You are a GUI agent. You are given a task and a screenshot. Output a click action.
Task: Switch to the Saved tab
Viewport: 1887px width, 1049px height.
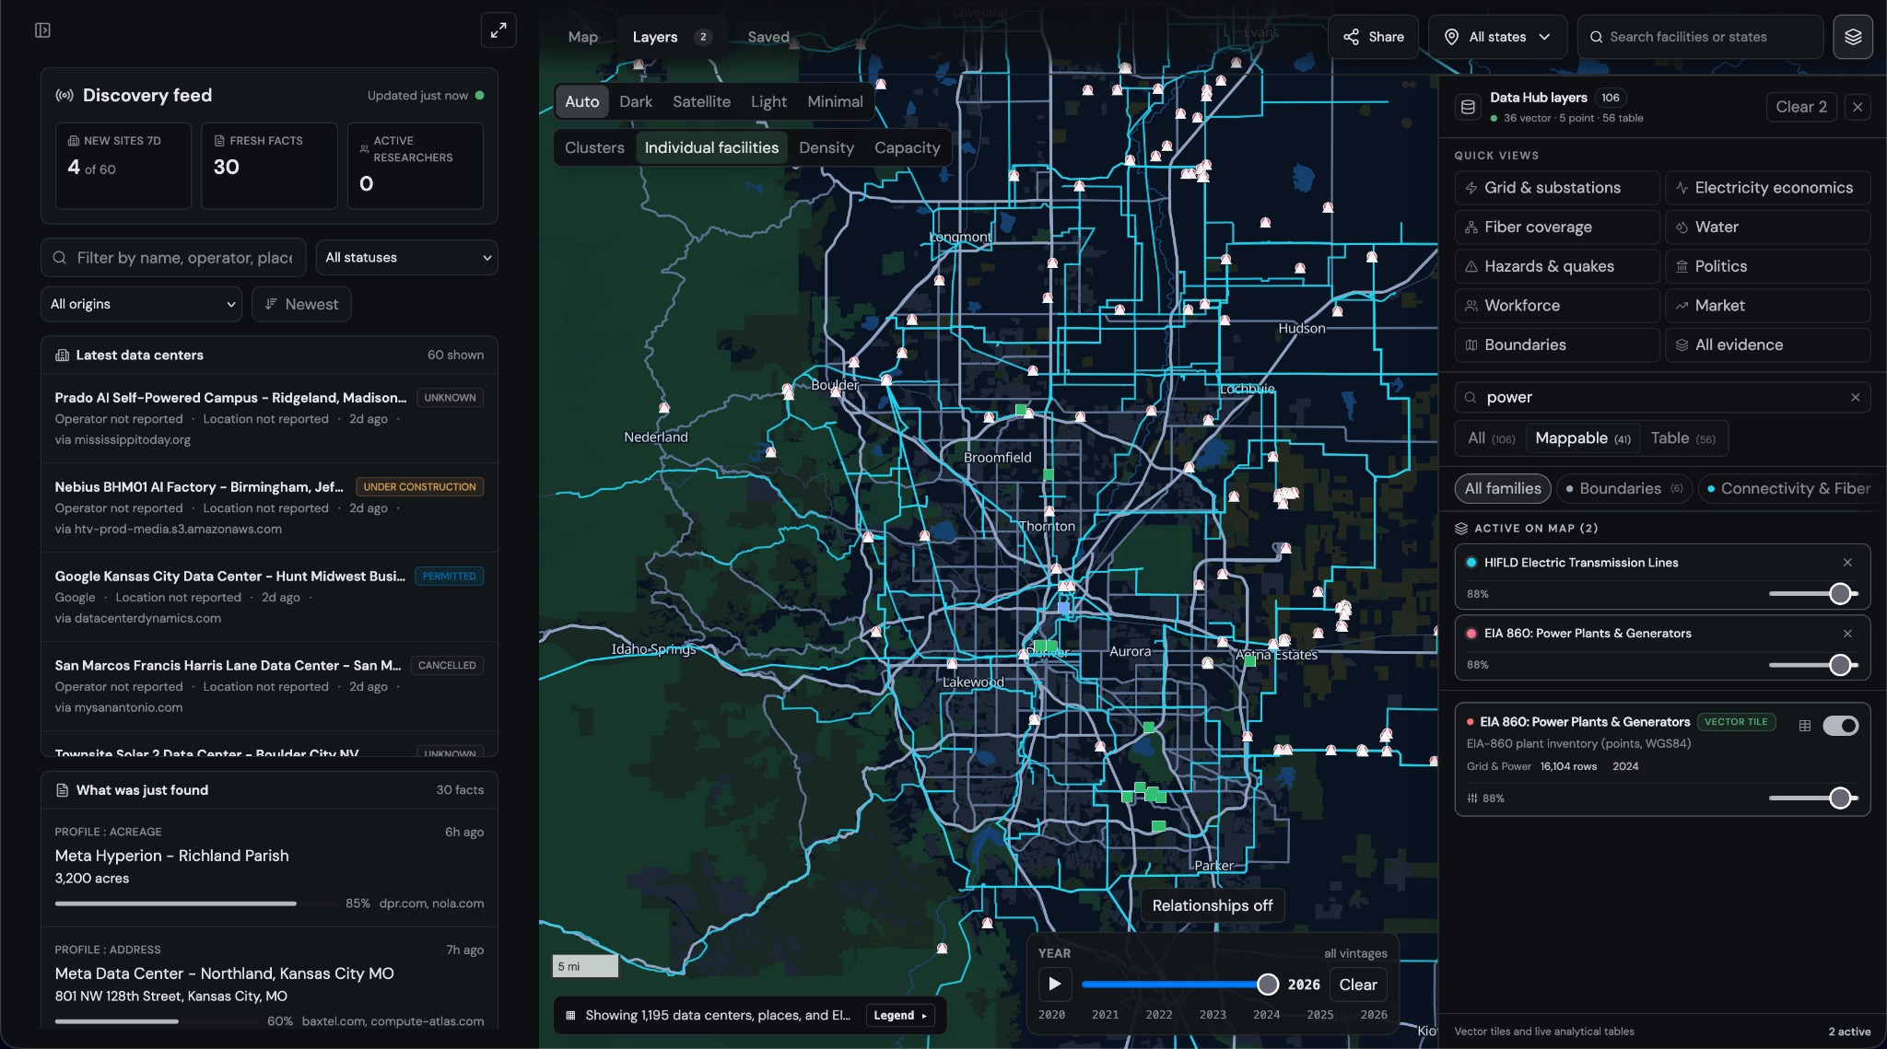coord(768,37)
